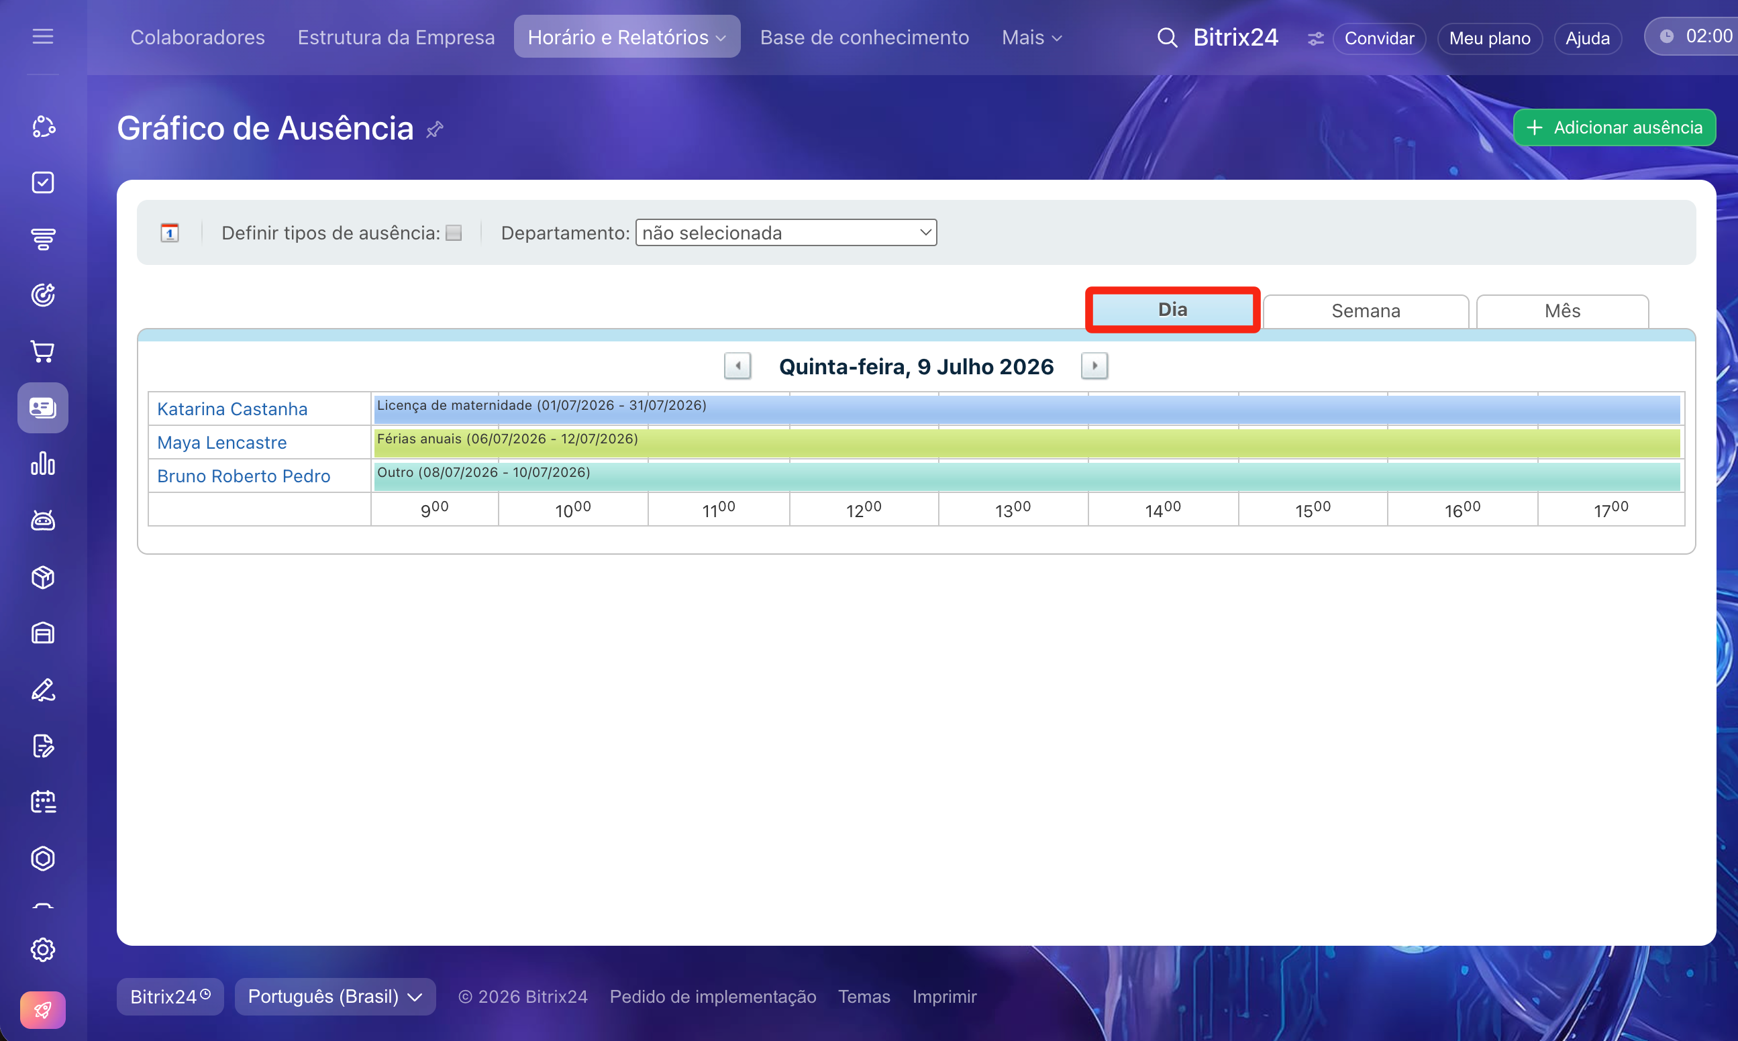The image size is (1738, 1041).
Task: Open Base de conhecimento tab
Action: click(864, 37)
